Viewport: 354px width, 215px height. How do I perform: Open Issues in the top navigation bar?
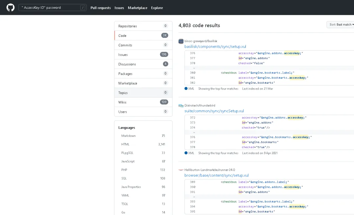click(119, 8)
